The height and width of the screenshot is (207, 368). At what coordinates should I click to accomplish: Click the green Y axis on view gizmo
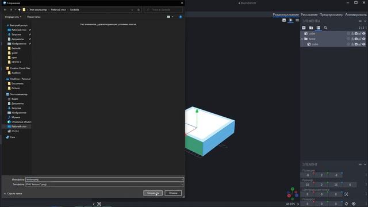click(293, 189)
